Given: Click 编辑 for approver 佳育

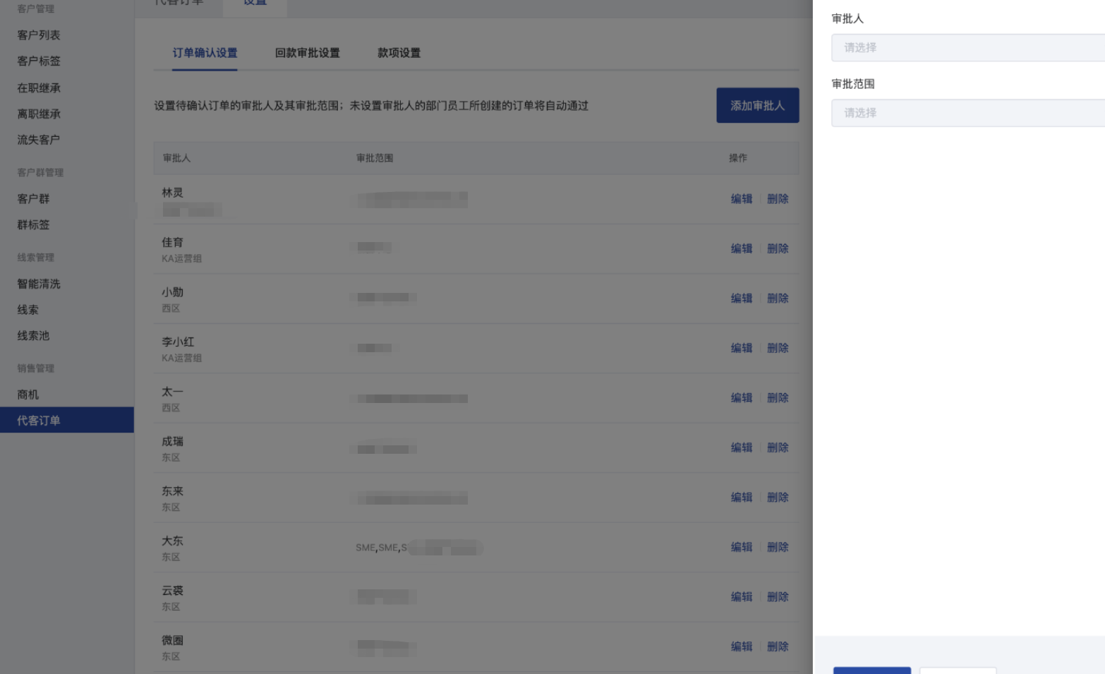Looking at the screenshot, I should tap(742, 248).
